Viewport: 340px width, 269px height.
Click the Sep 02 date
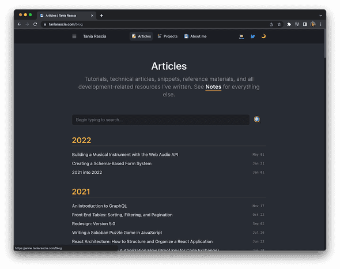(258, 223)
